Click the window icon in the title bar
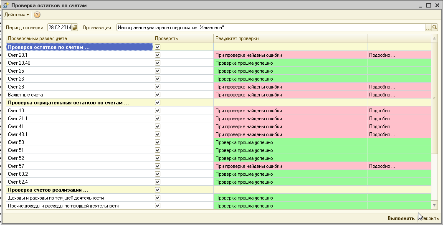443x225 pixels. pos(6,5)
